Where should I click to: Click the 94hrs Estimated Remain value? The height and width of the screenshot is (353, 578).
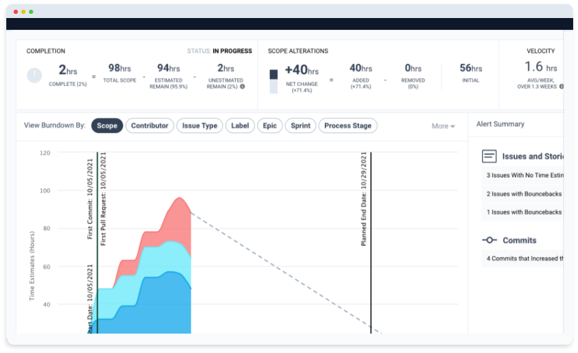[x=169, y=68]
